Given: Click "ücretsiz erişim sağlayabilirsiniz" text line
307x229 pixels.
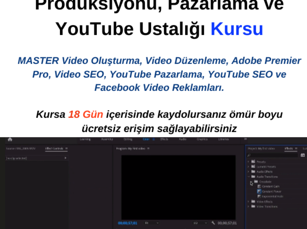Looking at the screenshot, I should [159, 129].
